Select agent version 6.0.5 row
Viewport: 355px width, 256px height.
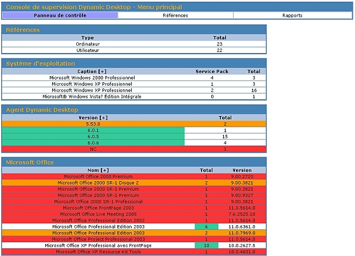tap(134, 137)
